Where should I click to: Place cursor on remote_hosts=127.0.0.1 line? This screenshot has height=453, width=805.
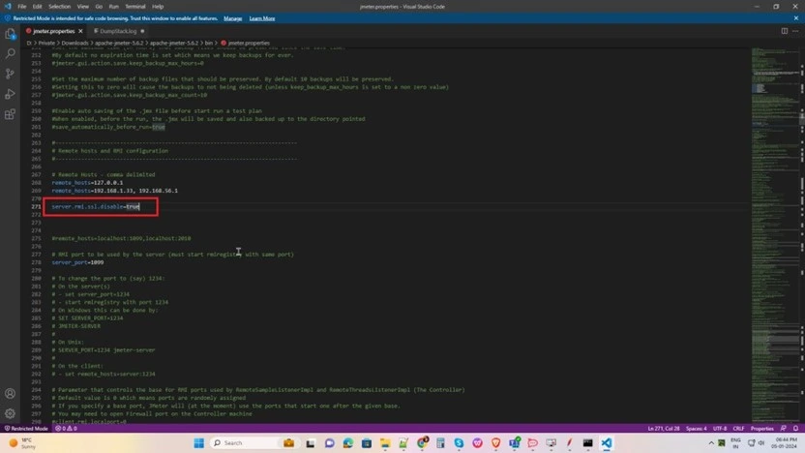(87, 183)
